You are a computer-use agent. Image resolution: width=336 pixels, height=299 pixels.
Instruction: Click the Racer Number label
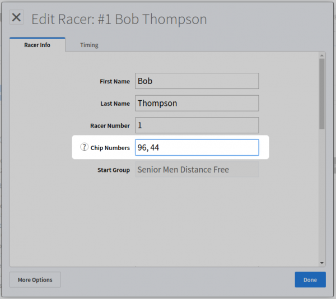point(110,126)
